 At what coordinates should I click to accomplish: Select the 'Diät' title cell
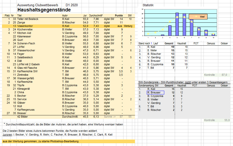(19, 61)
